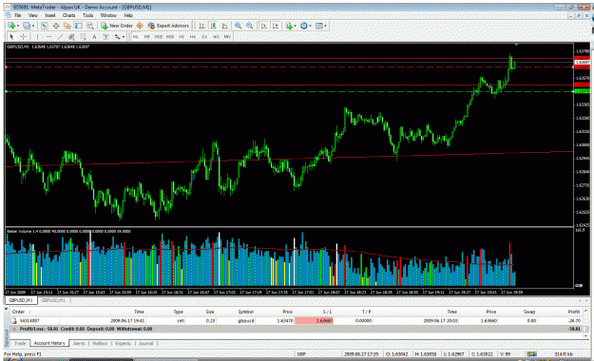594x361 pixels.
Task: Switch to the Experts terminal tab
Action: click(x=124, y=343)
